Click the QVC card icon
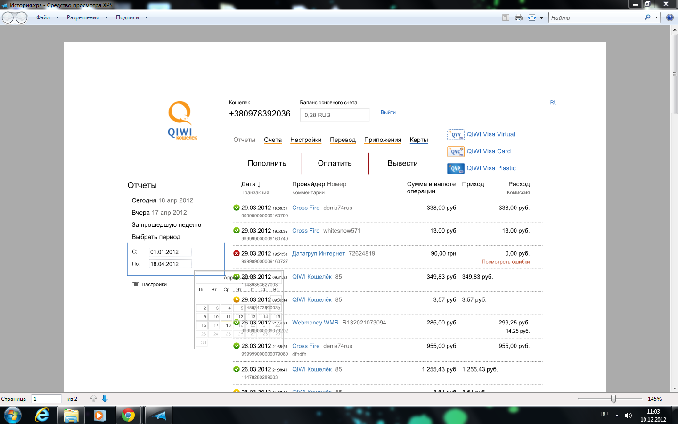The image size is (678, 424). pyautogui.click(x=456, y=151)
